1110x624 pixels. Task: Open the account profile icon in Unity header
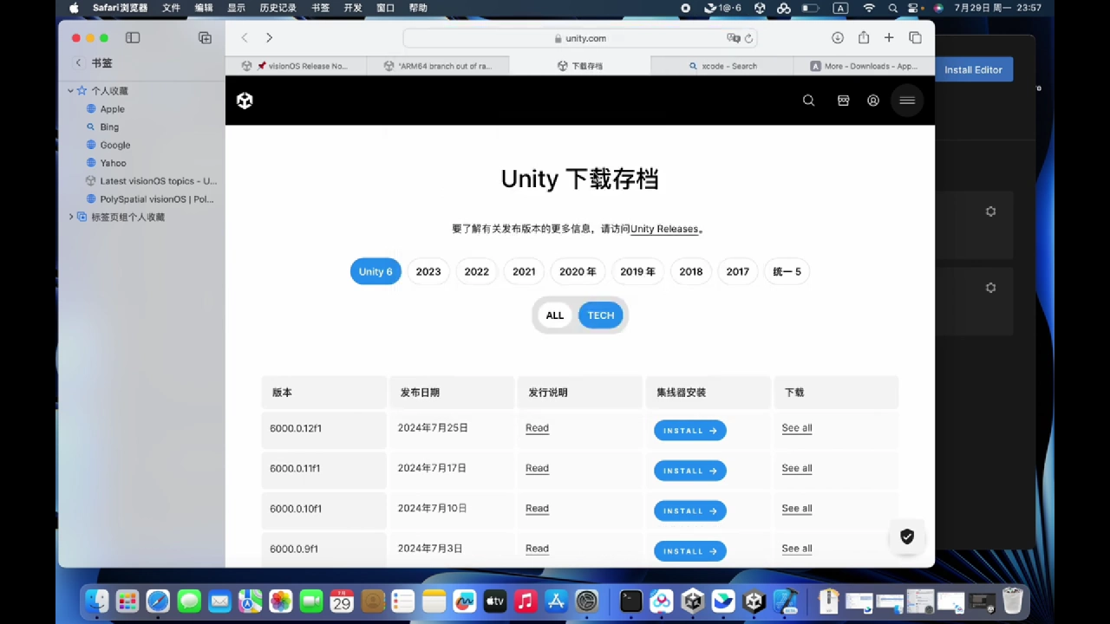873,101
